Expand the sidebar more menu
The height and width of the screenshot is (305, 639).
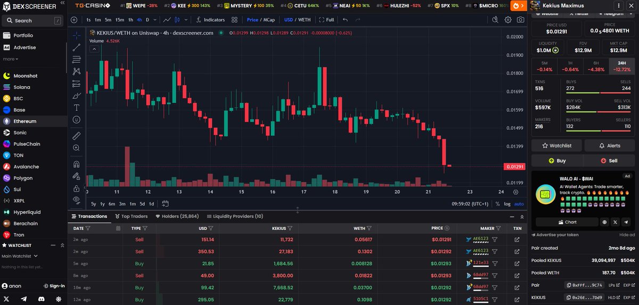pos(11,59)
